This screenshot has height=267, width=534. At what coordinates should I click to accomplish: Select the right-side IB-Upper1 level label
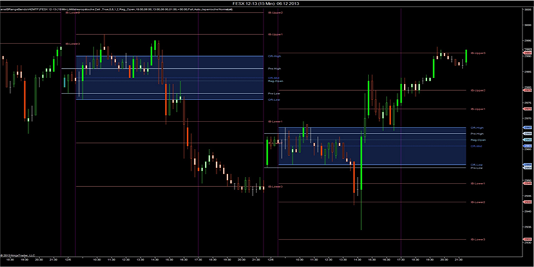(x=478, y=109)
